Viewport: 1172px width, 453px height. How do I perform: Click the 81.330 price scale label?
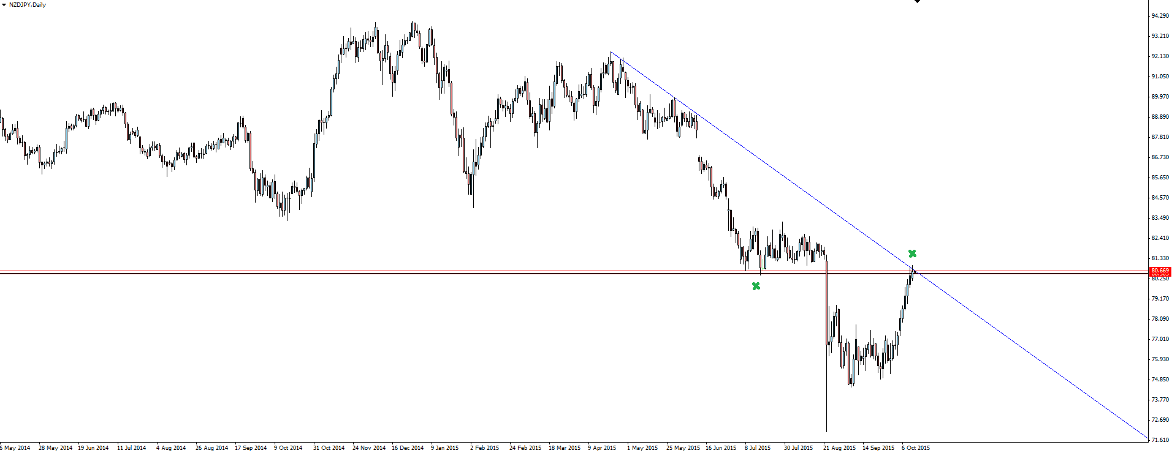(x=1160, y=258)
